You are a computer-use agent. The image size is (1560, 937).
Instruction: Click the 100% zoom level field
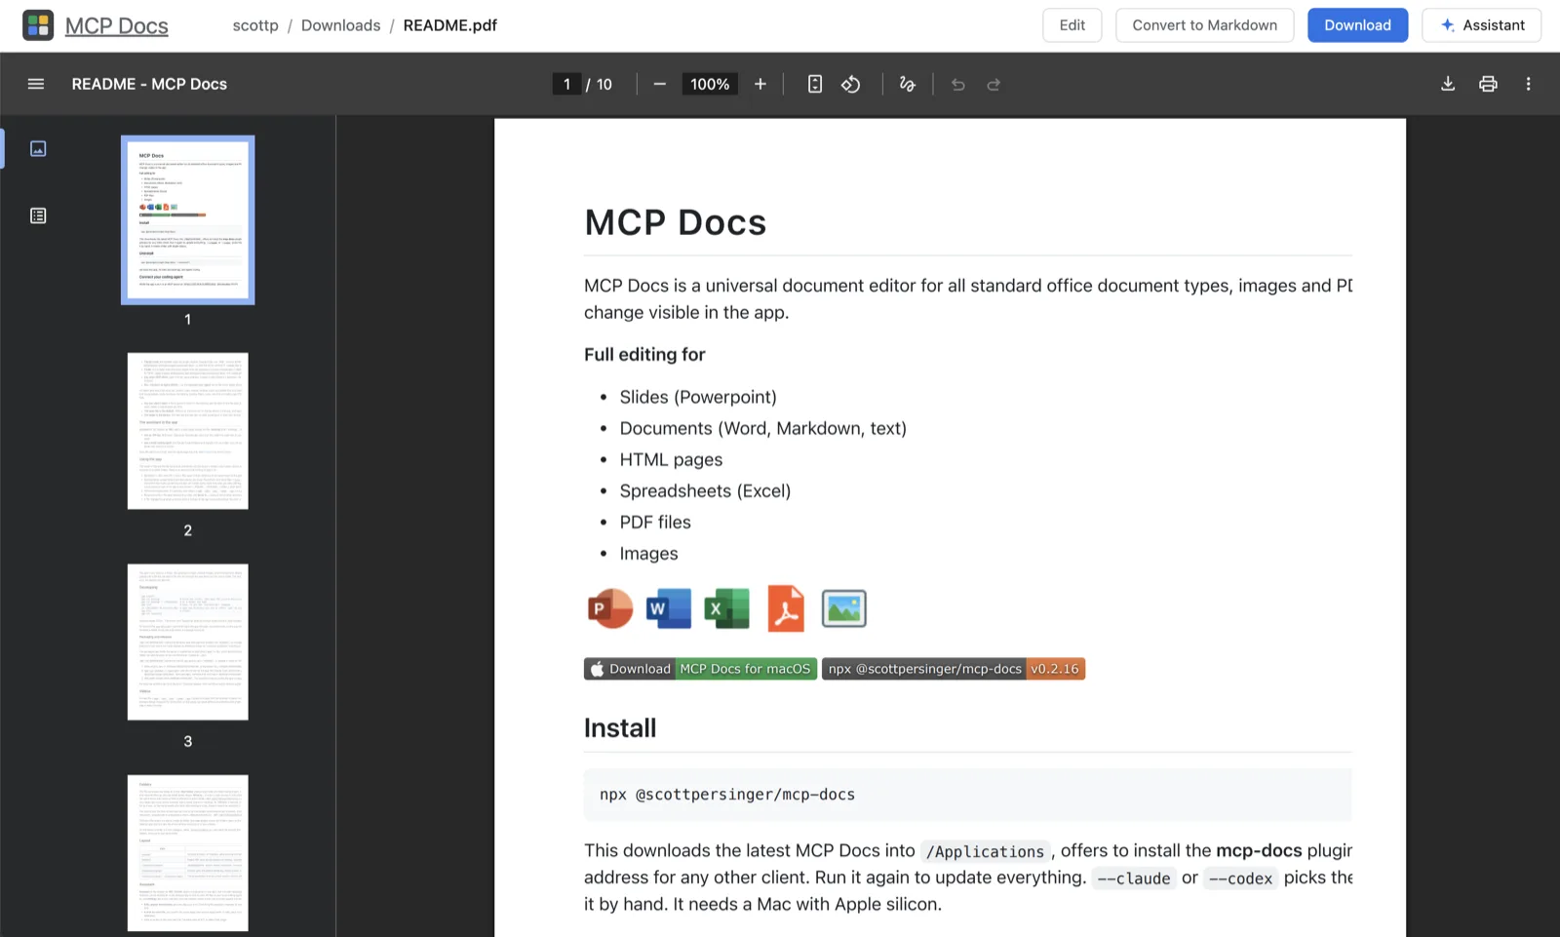coord(710,85)
